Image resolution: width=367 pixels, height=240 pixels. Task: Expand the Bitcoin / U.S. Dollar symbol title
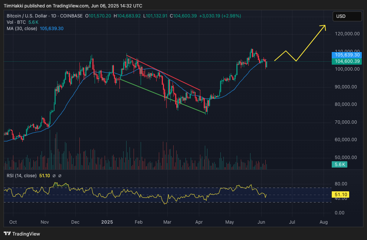tap(27, 16)
